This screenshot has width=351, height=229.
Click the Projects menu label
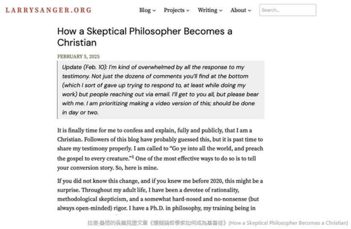(174, 10)
